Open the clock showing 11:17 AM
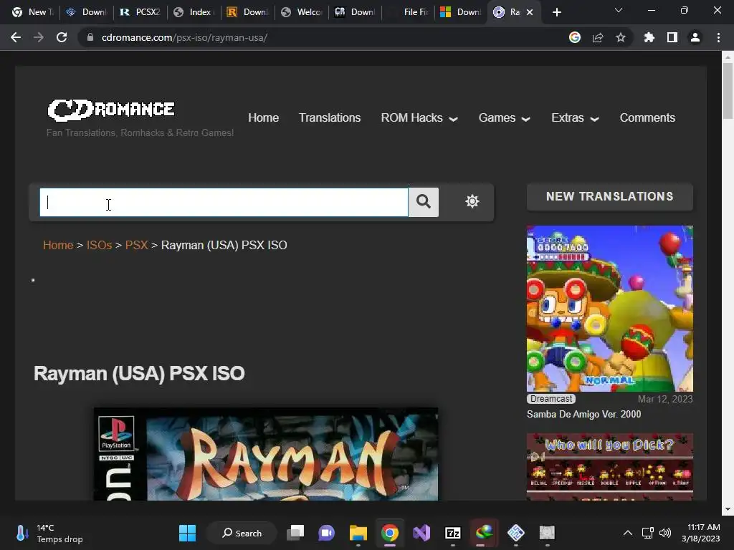This screenshot has height=550, width=734. point(701,533)
